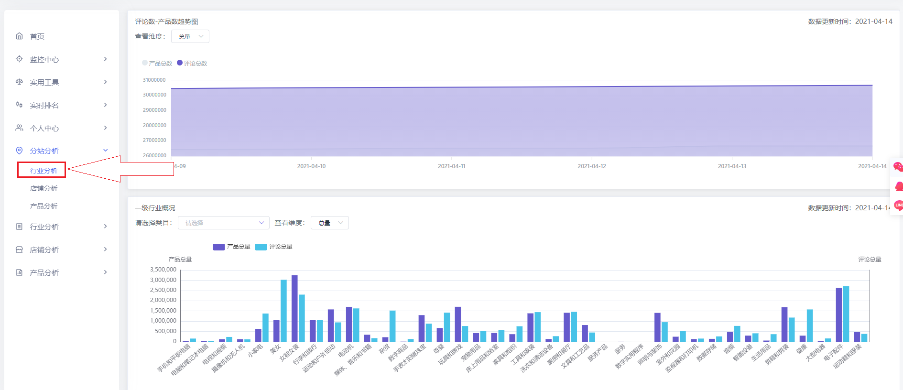Open the 查看维度 dropdown above trend chart
This screenshot has height=390, width=903.
coord(190,36)
